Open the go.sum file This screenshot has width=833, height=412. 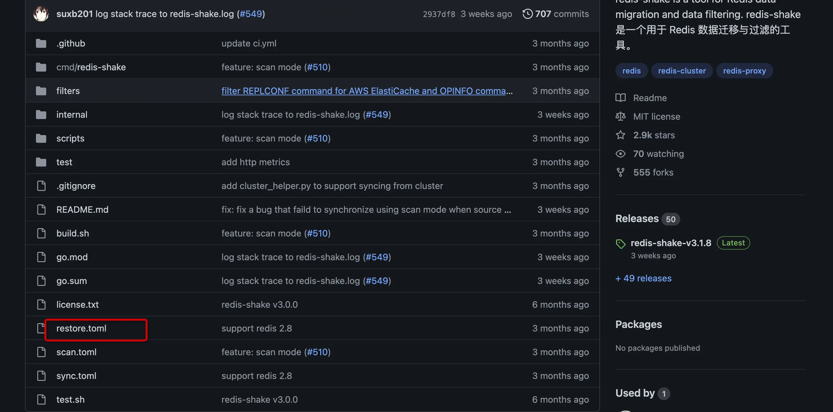coord(72,281)
